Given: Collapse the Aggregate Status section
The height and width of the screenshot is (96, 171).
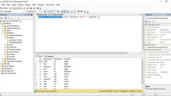Looking at the screenshot, I should coord(146,25).
